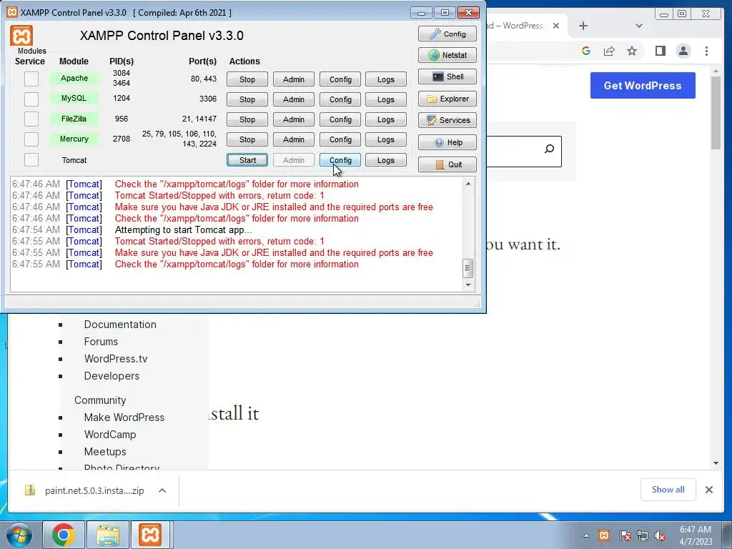The width and height of the screenshot is (732, 549).
Task: Click the XAMPP logo in panel header
Action: [21, 36]
